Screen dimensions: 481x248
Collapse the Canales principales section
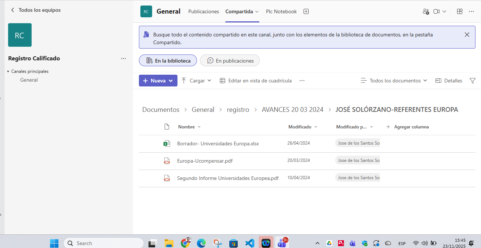pyautogui.click(x=8, y=71)
